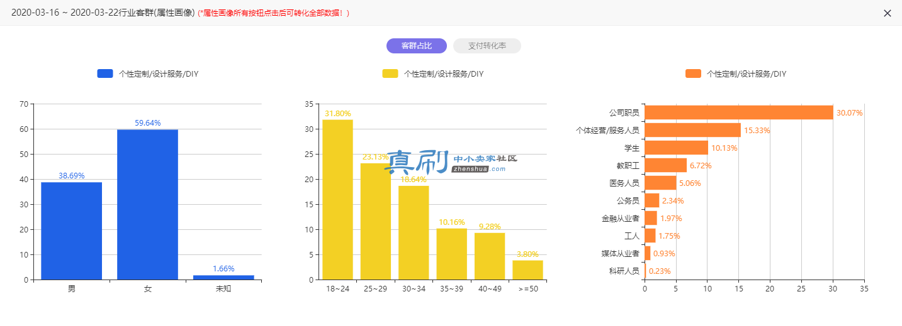Click the 3.80% label above >=50
The image size is (902, 326).
tap(527, 254)
